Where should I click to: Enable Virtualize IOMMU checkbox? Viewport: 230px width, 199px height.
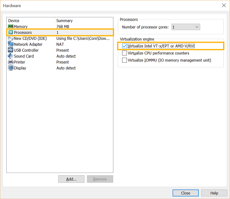124,60
